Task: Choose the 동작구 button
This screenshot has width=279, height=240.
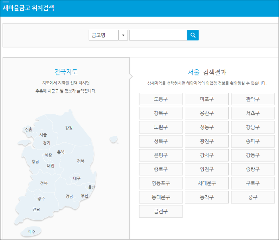Action: [207, 197]
